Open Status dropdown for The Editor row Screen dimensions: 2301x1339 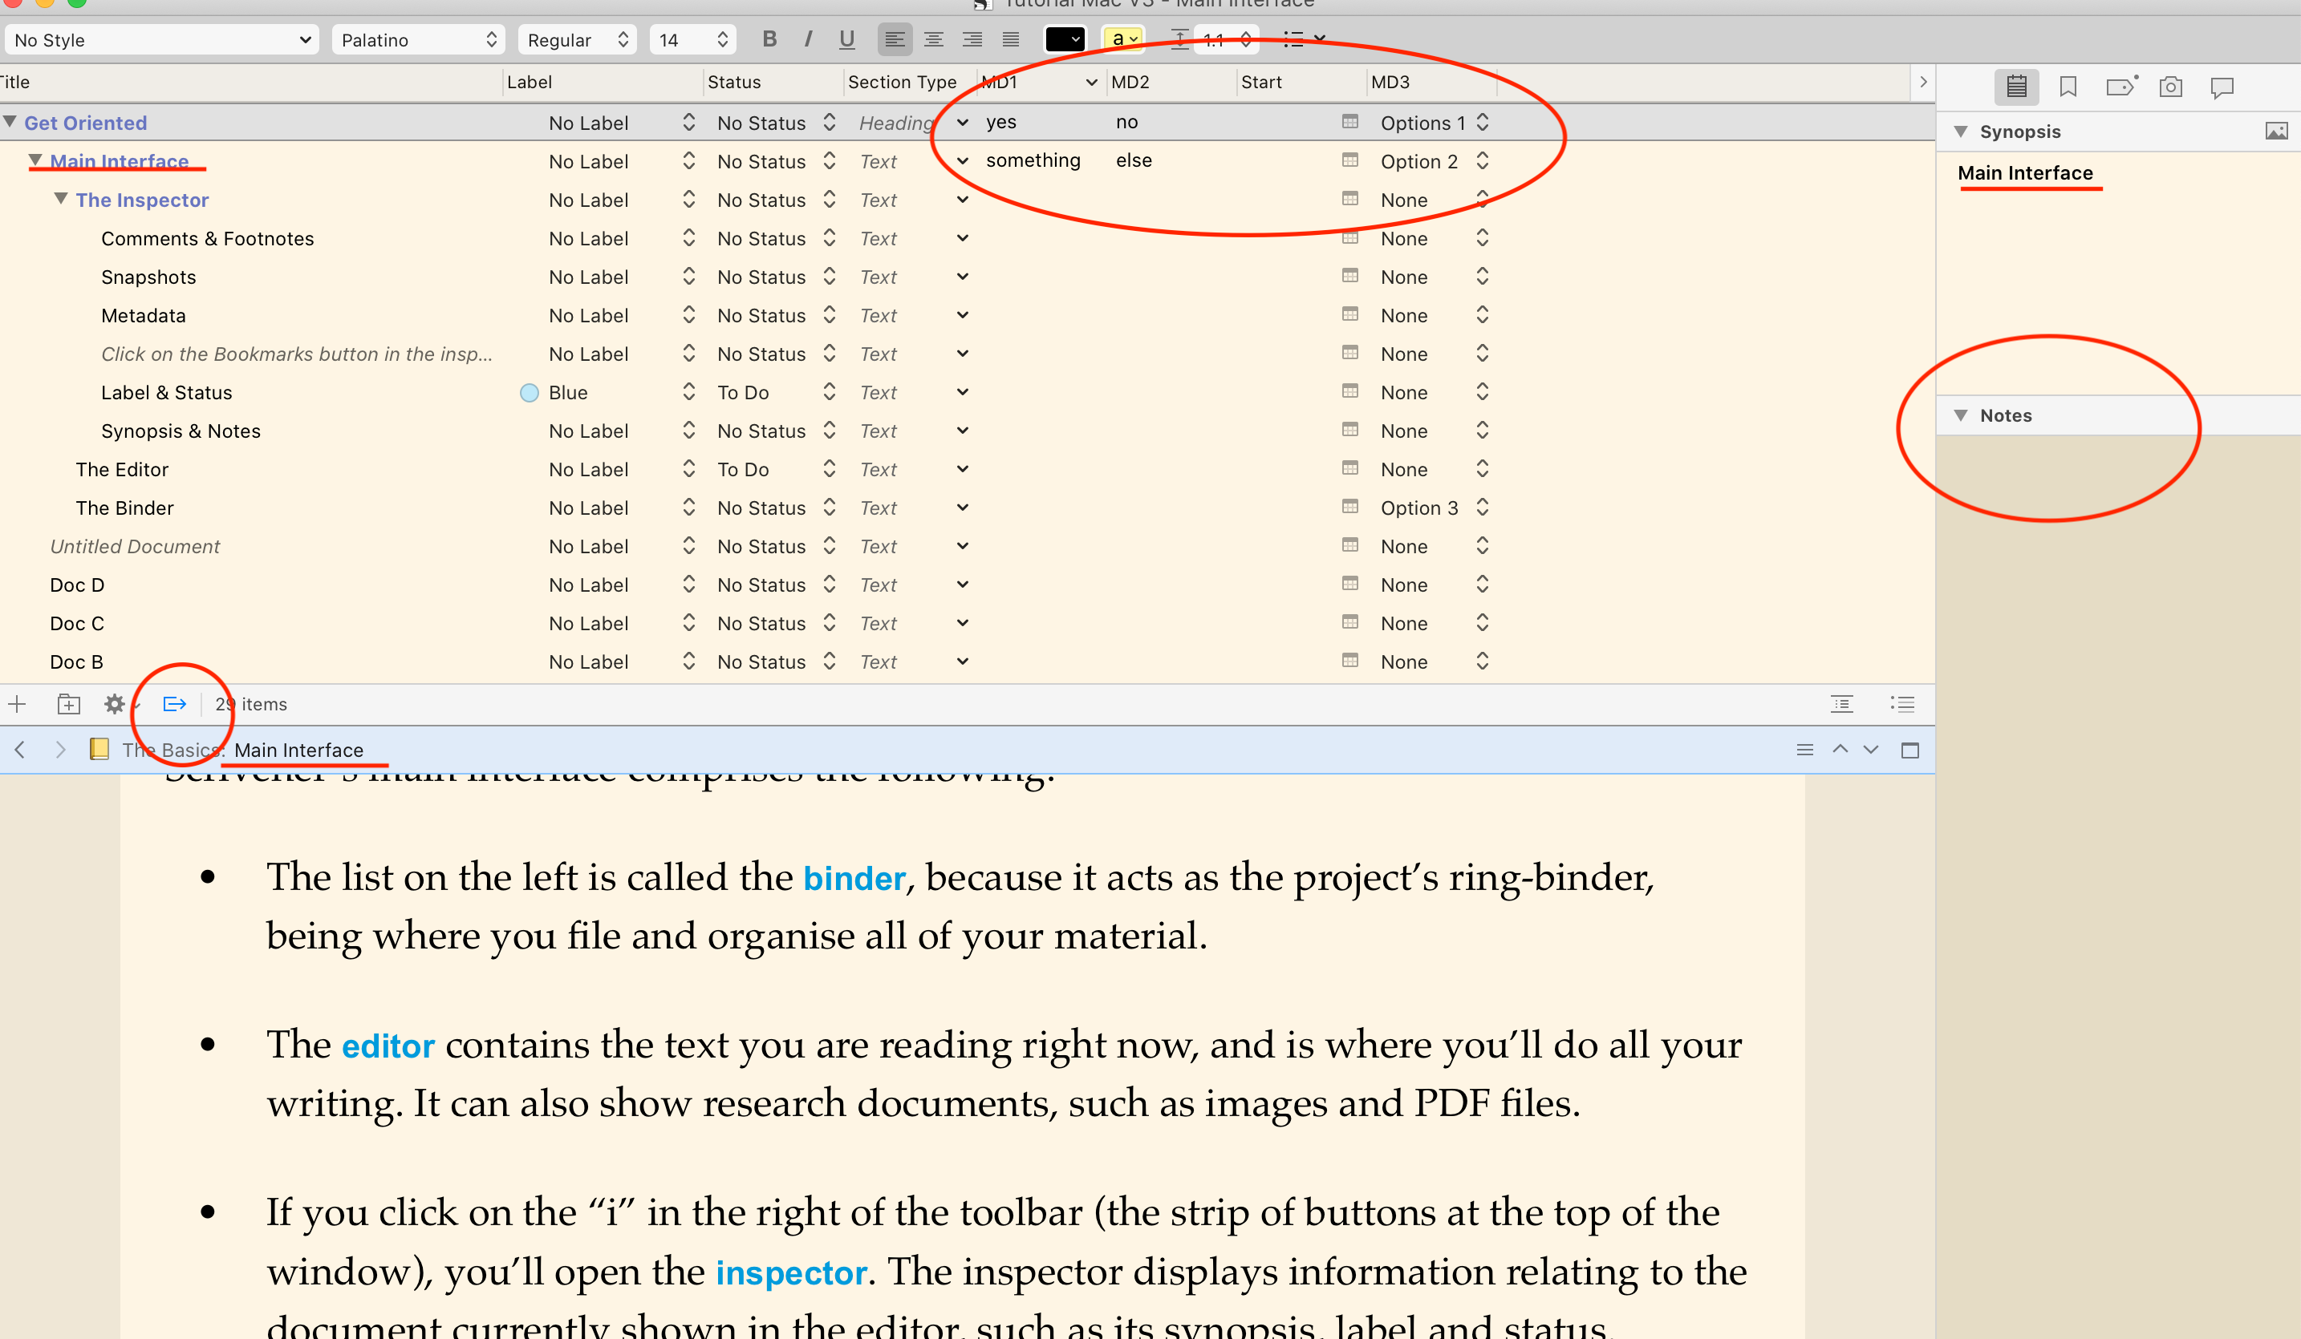click(829, 468)
